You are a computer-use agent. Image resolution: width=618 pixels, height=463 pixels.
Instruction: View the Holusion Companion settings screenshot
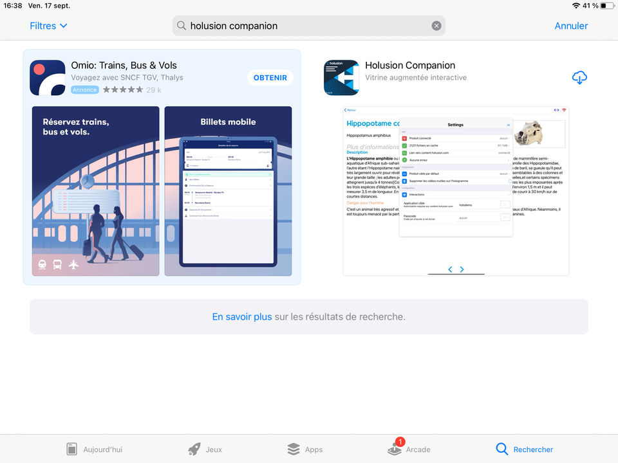[456, 191]
